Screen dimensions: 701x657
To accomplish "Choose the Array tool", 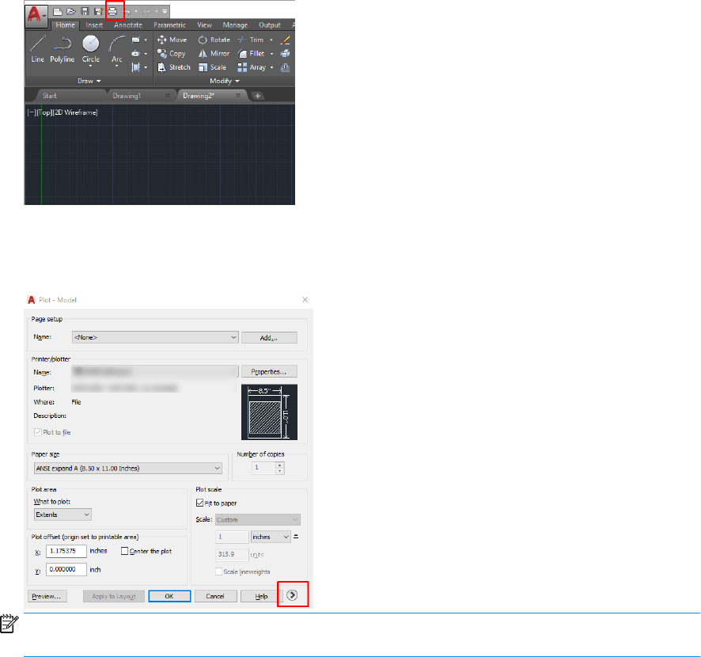I will (x=252, y=67).
